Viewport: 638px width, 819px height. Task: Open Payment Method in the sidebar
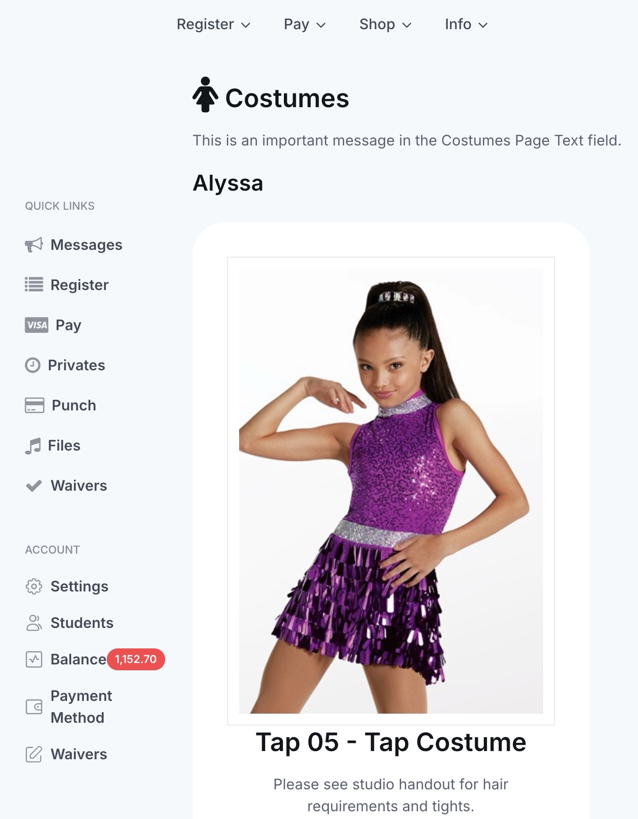(x=81, y=707)
